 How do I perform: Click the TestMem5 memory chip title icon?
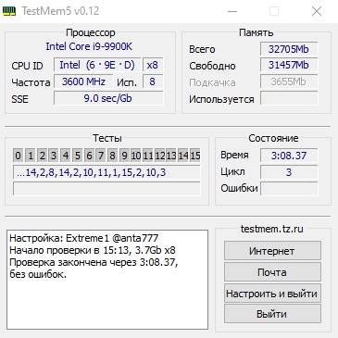[x=8, y=11]
